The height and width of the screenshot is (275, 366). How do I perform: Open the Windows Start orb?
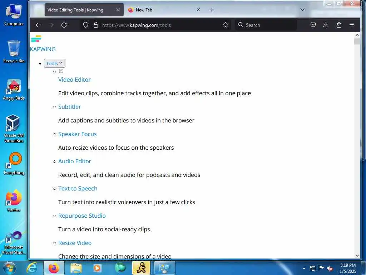point(10,268)
